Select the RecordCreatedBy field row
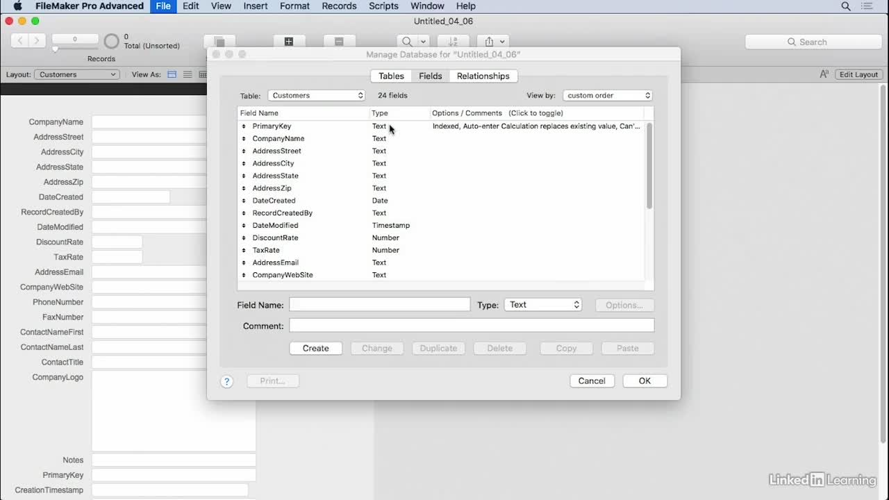 (x=441, y=213)
